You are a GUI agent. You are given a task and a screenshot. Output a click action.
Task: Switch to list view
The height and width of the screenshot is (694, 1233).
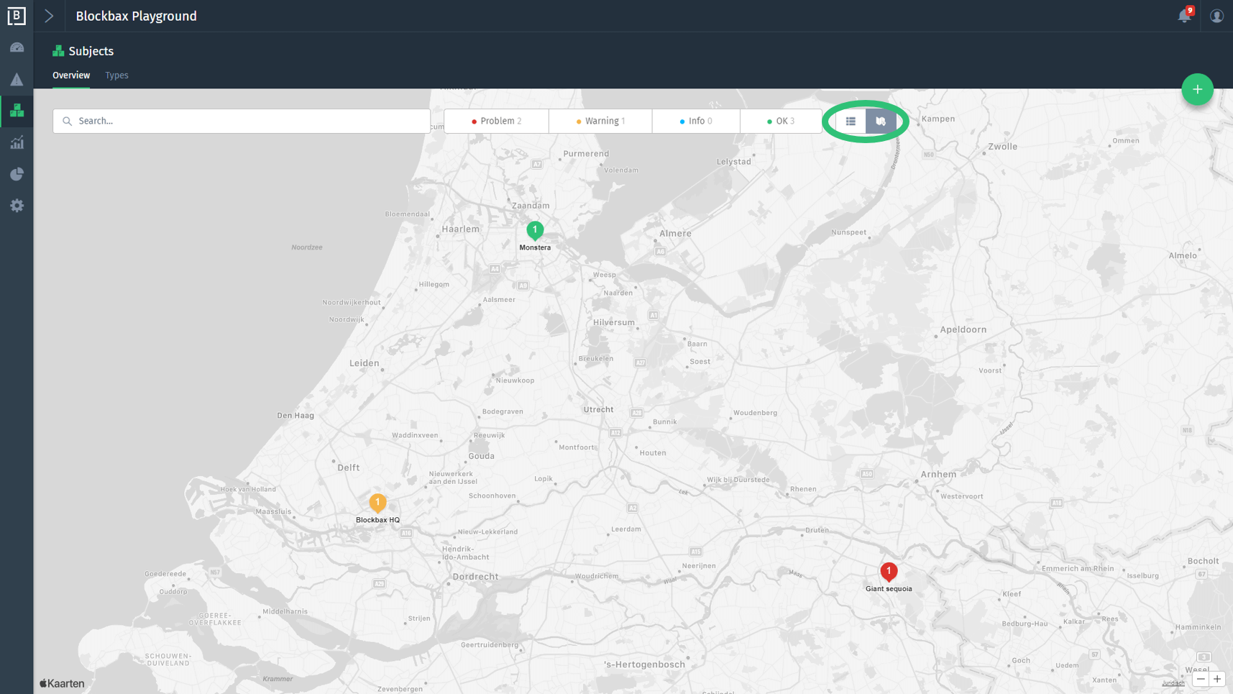[x=851, y=122]
